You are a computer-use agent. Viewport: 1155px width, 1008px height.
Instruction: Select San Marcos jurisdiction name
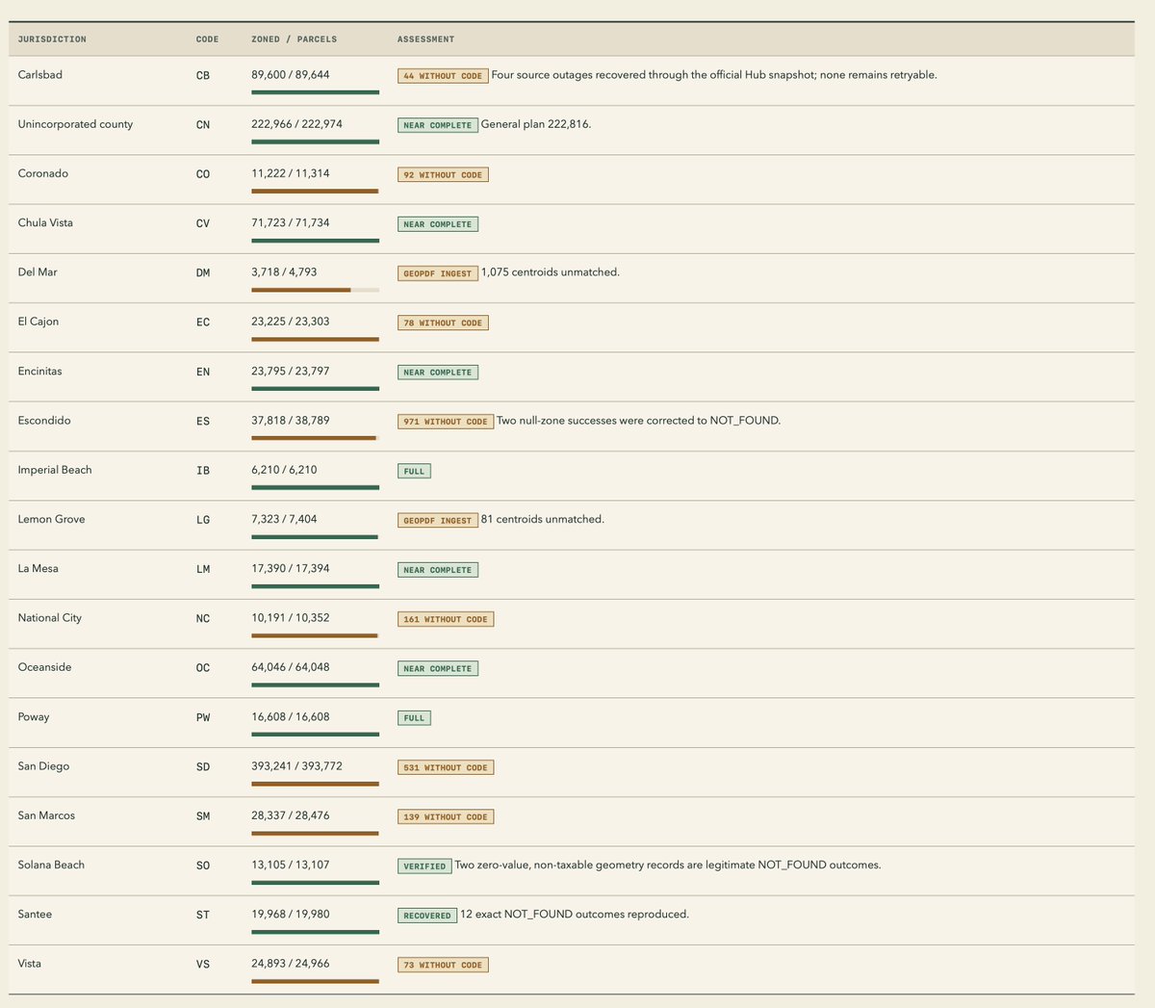coord(46,814)
